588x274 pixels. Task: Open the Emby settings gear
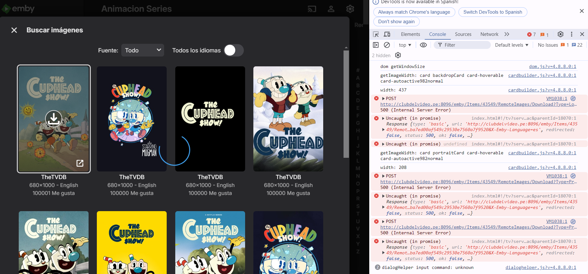coord(350,9)
